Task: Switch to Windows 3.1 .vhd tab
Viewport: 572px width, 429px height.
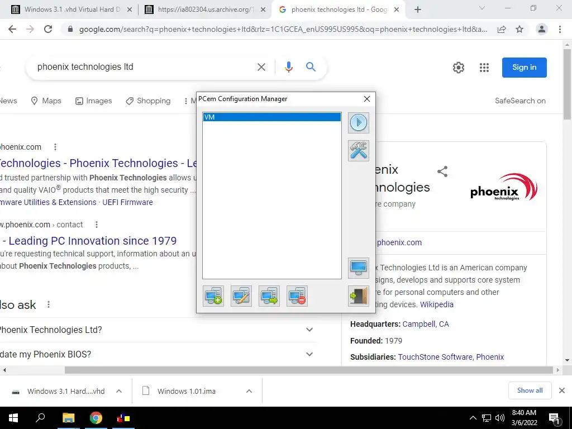Action: tap(71, 9)
